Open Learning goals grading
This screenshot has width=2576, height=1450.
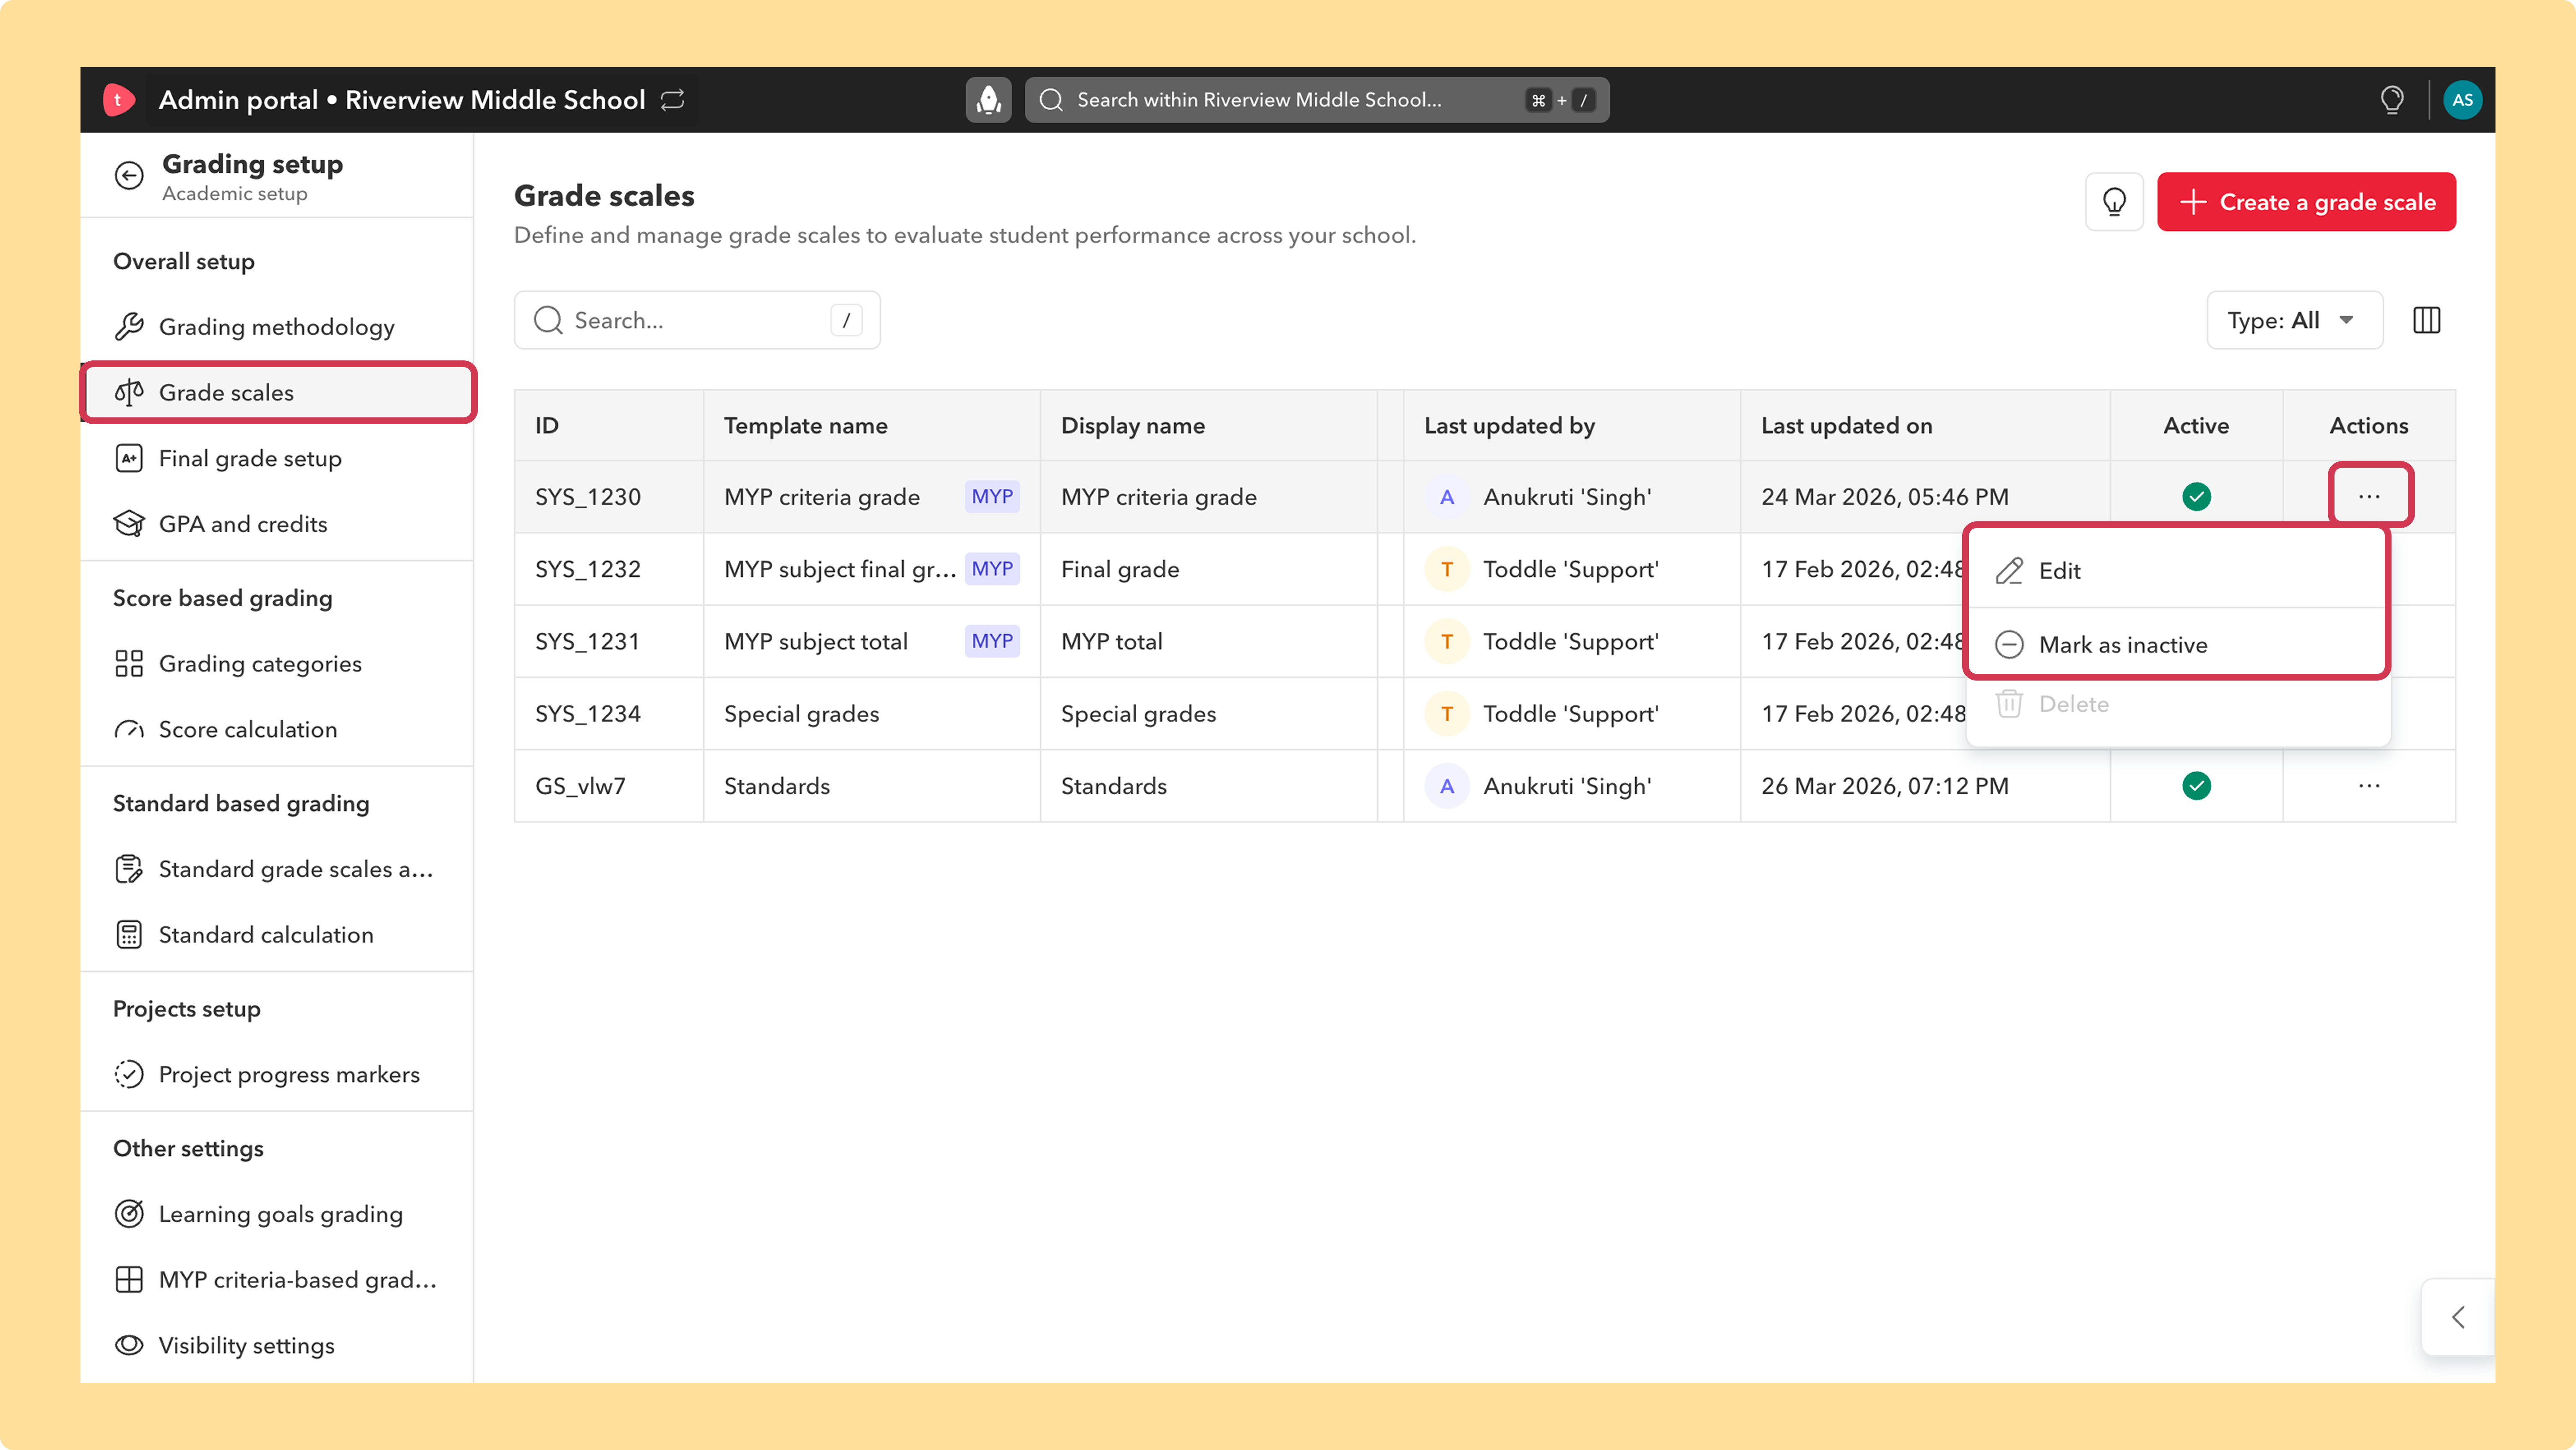coord(277,1214)
